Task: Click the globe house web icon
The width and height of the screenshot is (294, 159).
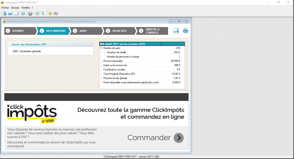Action: (56, 14)
